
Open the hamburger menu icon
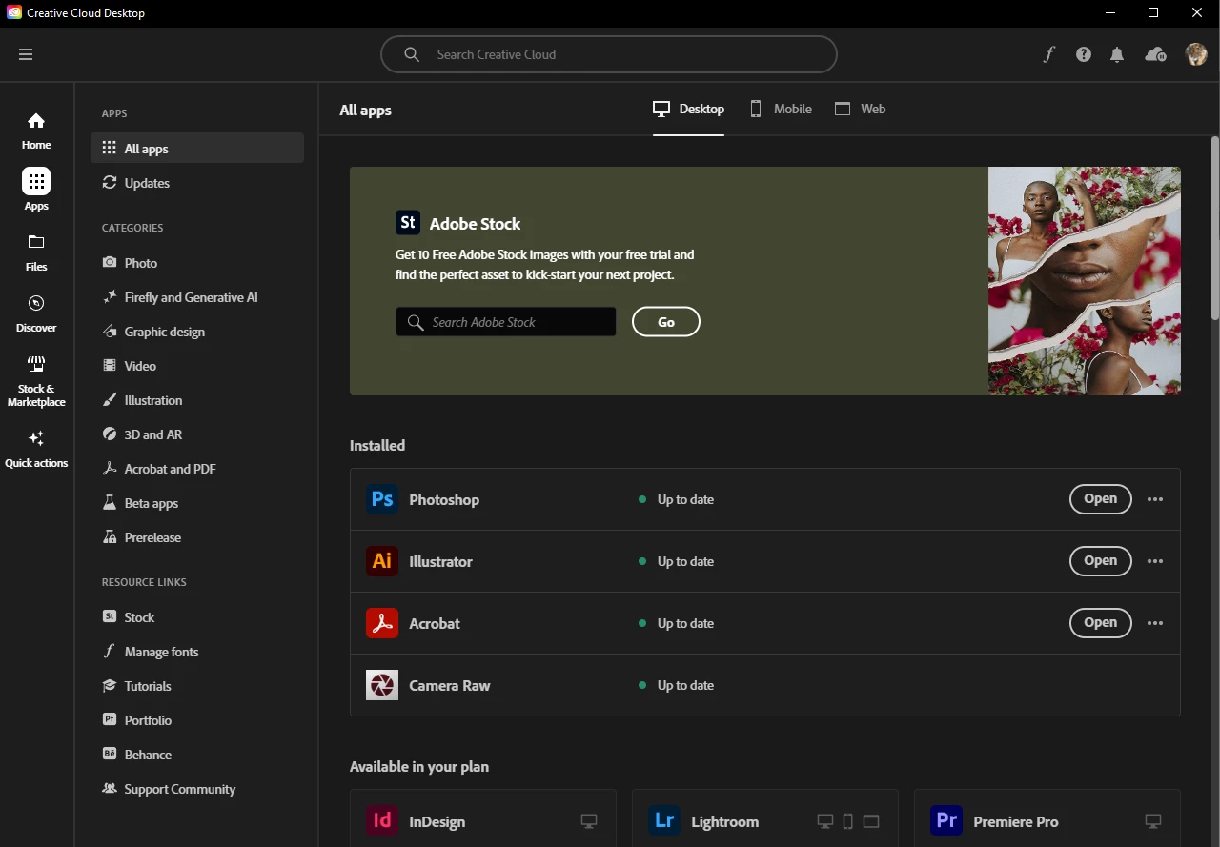(x=26, y=54)
